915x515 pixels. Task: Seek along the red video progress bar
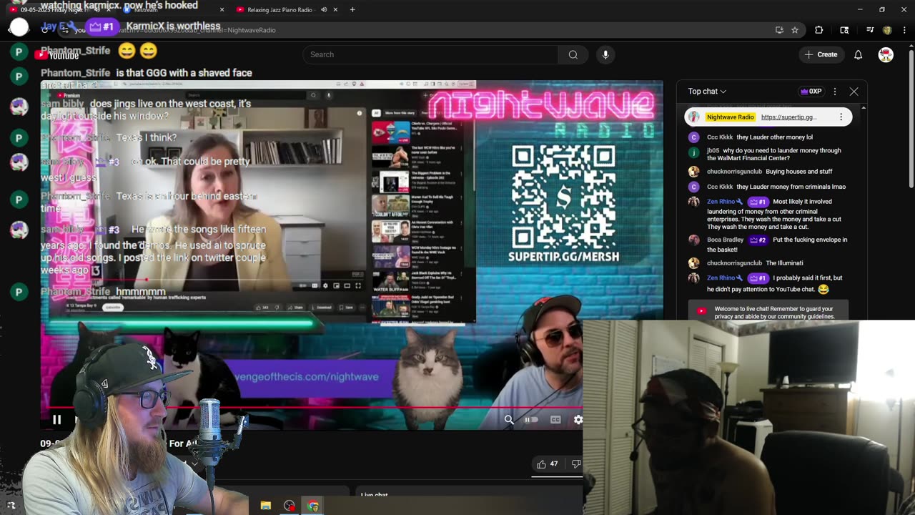[311, 408]
